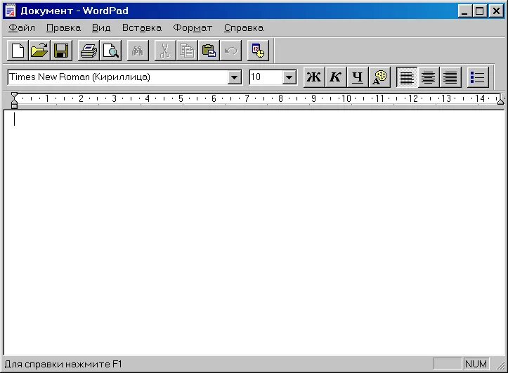
Task: Open the Вставка menu
Action: click(x=141, y=28)
